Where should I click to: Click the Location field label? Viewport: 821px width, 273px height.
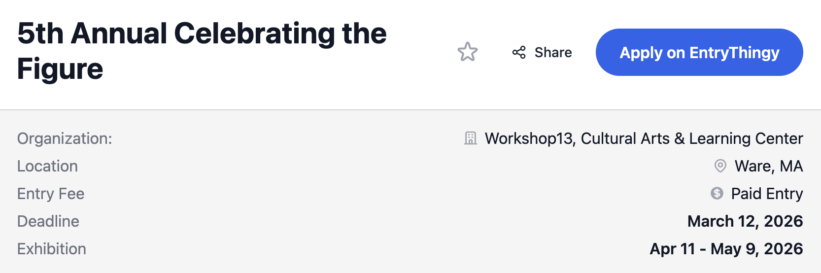[47, 166]
